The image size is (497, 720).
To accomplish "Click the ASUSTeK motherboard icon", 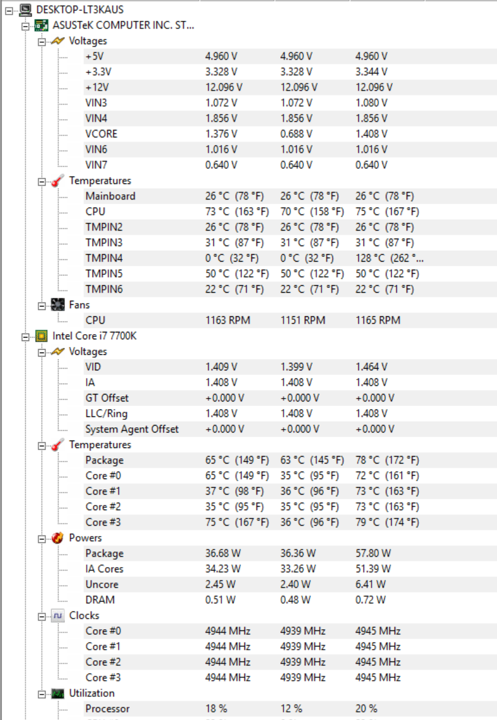I will tap(41, 25).
